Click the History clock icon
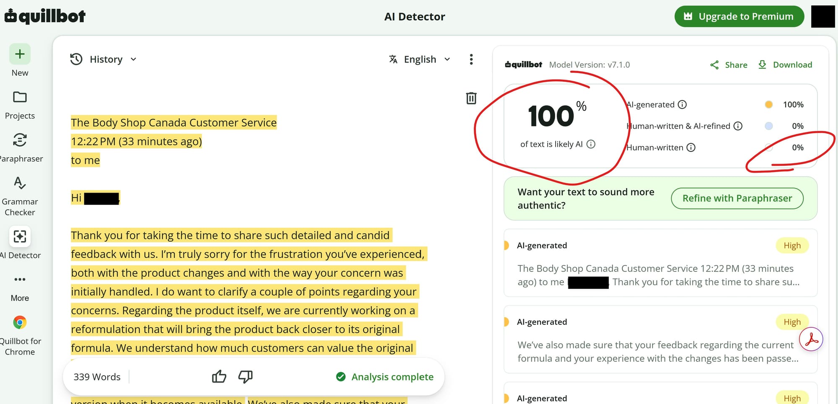The width and height of the screenshot is (838, 404). (x=76, y=59)
